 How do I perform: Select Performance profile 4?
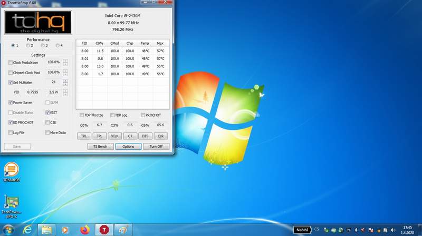pyautogui.click(x=57, y=46)
